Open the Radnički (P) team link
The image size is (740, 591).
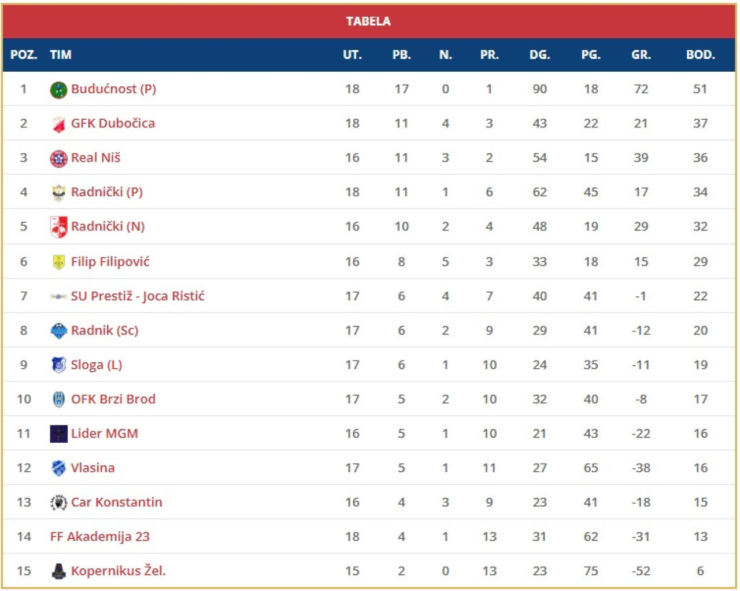click(x=106, y=192)
